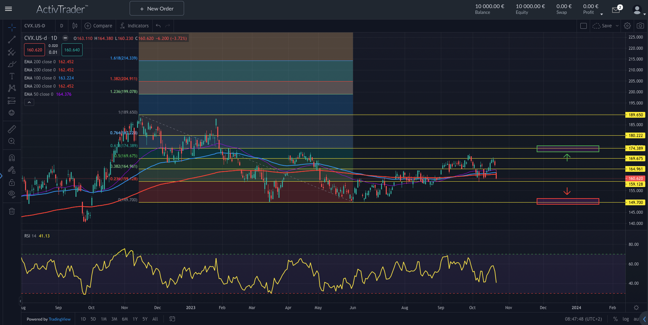Open the Save layout dropdown chevron
Viewport: 648px width, 325px height.
617,26
